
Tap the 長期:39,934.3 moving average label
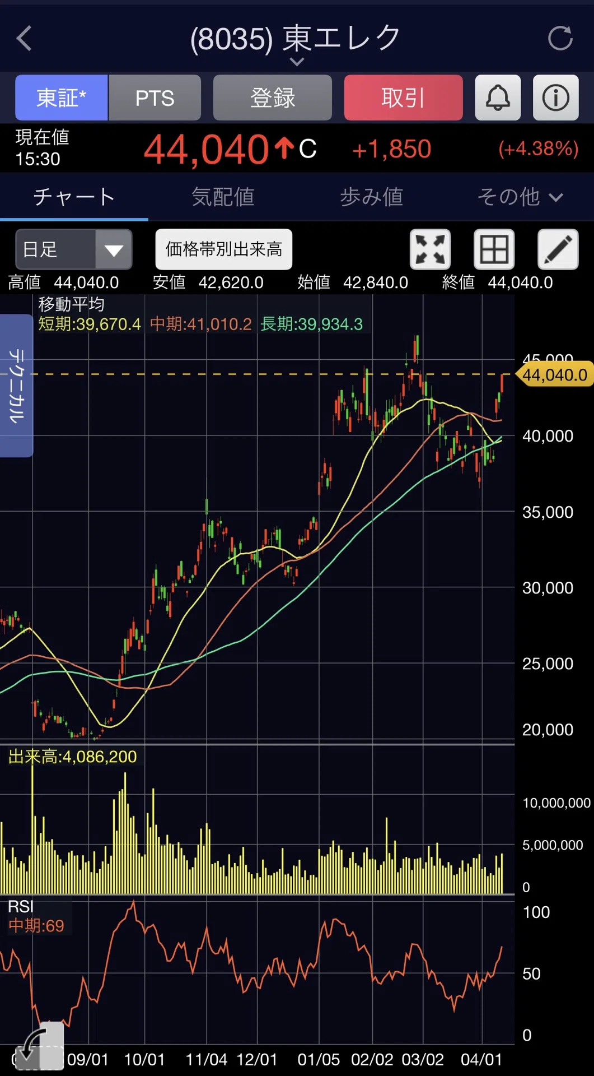pos(312,324)
